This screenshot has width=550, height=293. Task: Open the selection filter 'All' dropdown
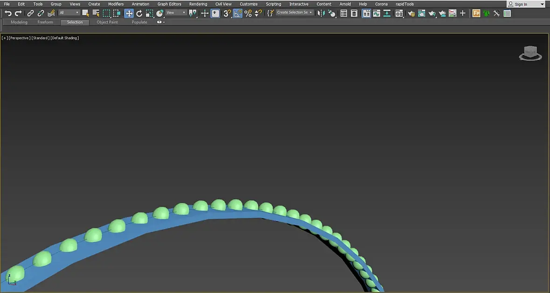click(69, 13)
